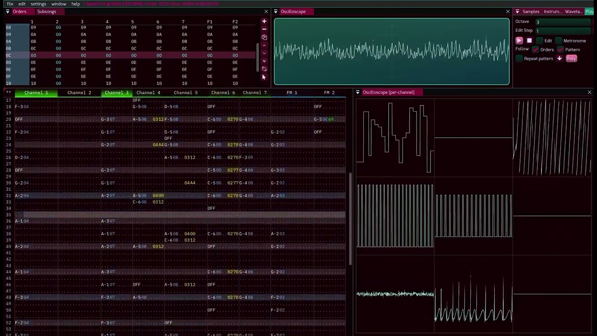Collapse the Orders panel triangle
This screenshot has height=336, width=597.
pyautogui.click(x=7, y=11)
